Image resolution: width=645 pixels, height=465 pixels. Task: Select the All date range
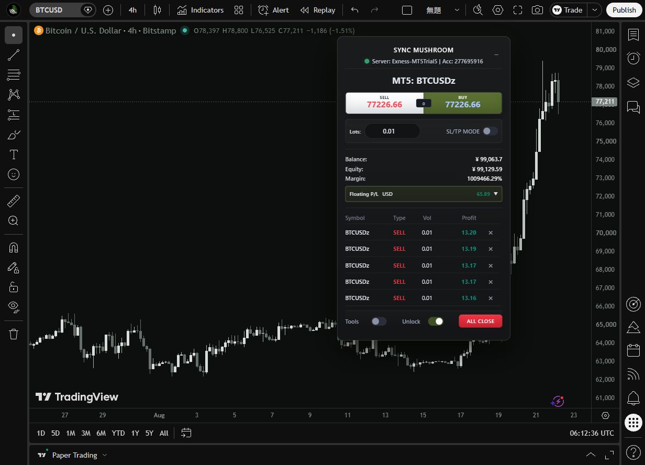tap(164, 433)
